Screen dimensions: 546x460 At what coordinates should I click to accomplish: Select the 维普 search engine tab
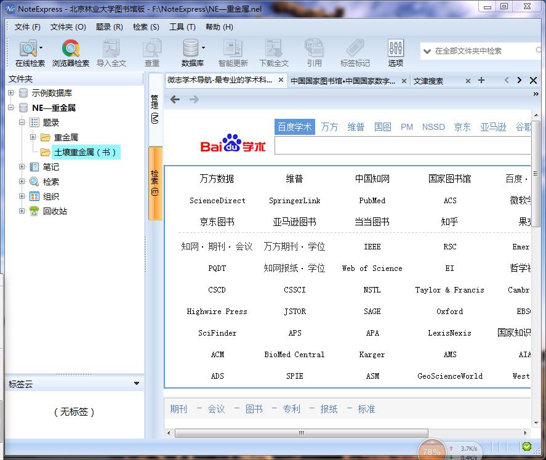click(x=356, y=127)
